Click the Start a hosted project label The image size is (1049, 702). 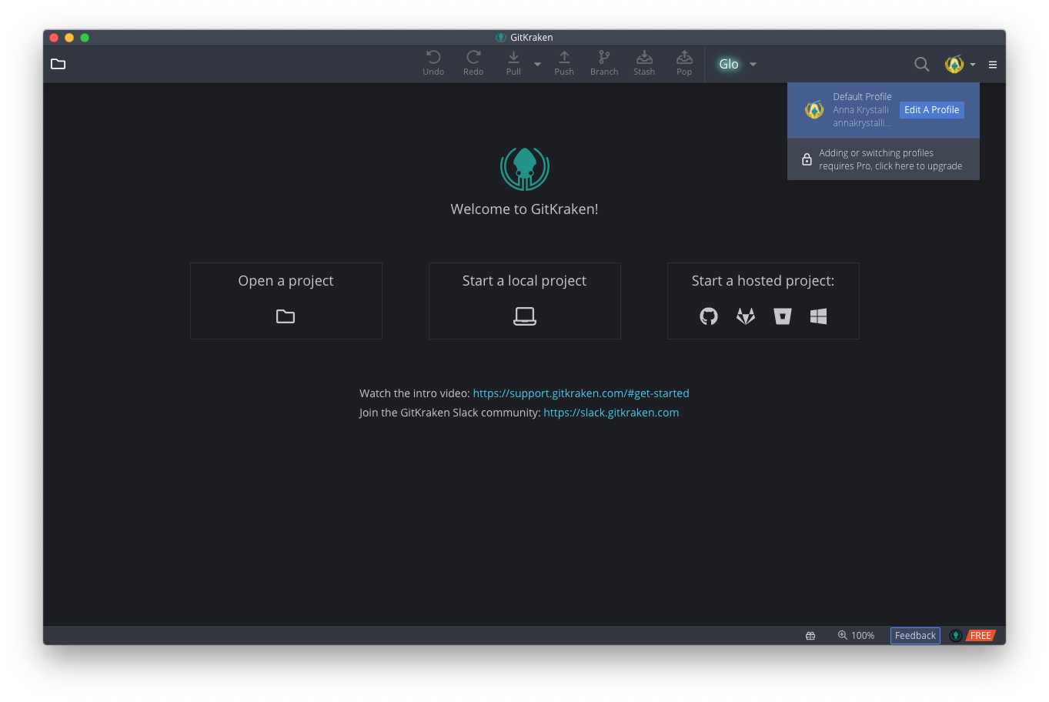tap(763, 281)
